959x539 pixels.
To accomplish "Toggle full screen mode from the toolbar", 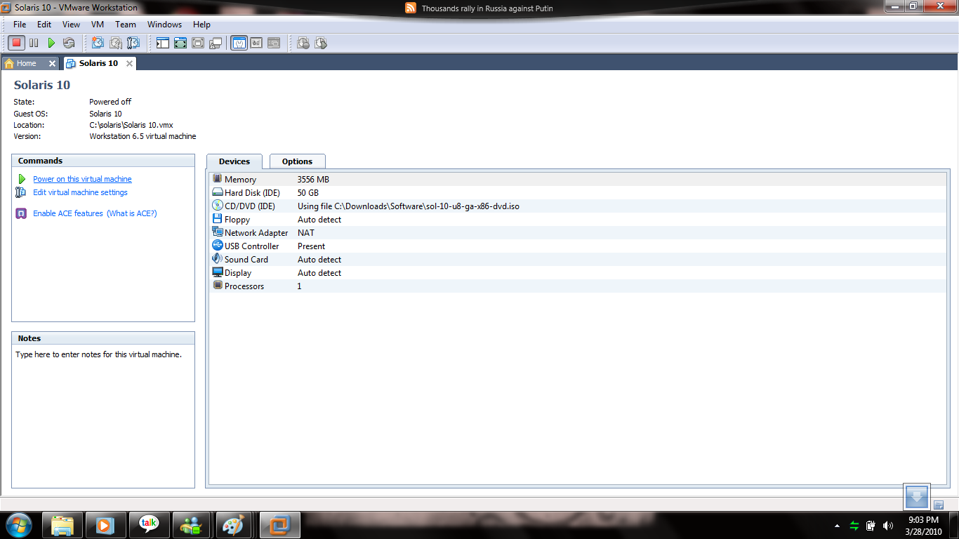I will pos(180,43).
